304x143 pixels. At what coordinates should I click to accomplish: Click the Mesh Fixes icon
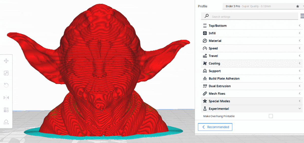click(205, 93)
